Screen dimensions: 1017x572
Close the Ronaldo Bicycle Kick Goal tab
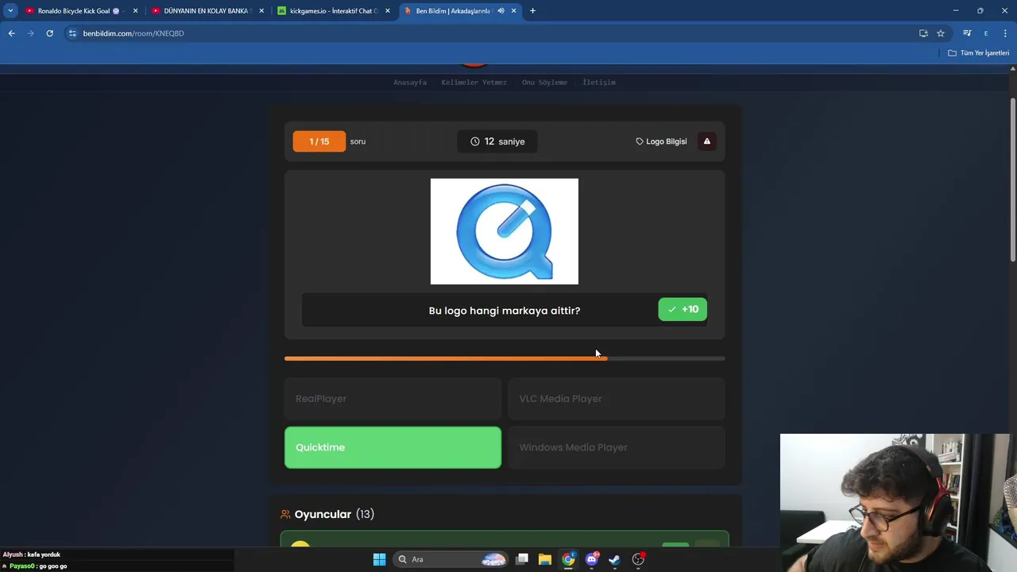coord(135,11)
